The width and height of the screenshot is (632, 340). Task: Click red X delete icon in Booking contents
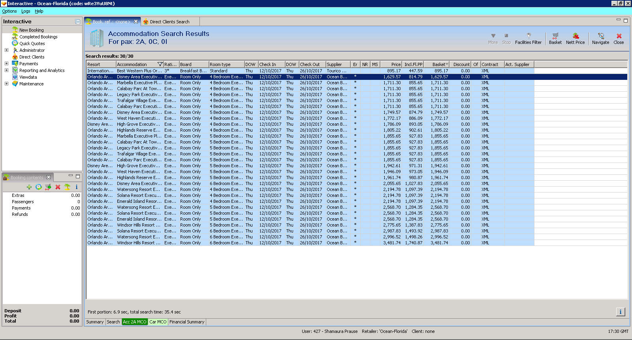point(58,187)
